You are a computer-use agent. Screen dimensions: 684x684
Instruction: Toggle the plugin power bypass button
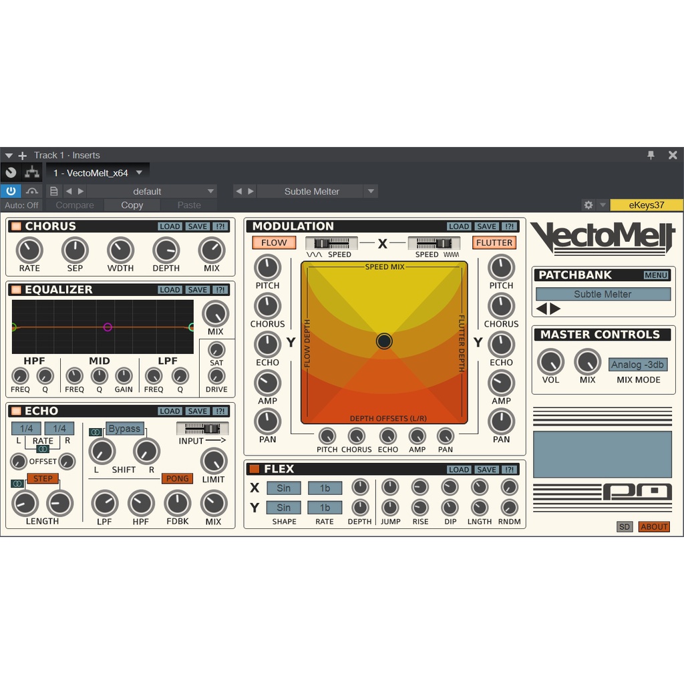11,191
